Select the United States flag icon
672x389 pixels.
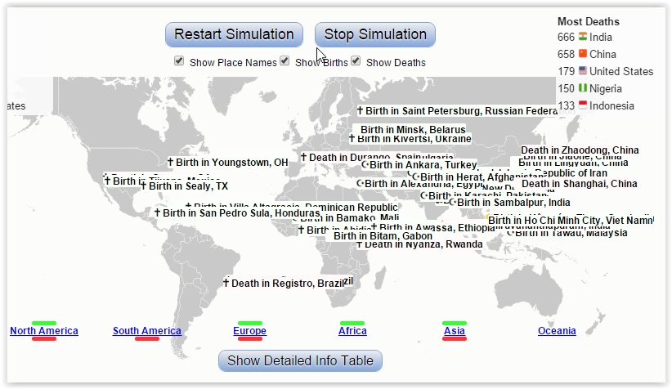(583, 70)
